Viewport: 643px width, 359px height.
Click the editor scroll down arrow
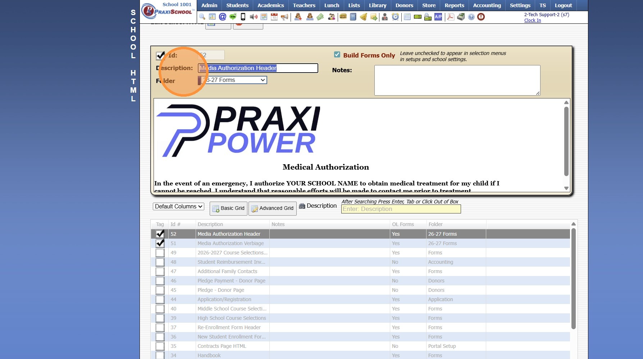566,188
